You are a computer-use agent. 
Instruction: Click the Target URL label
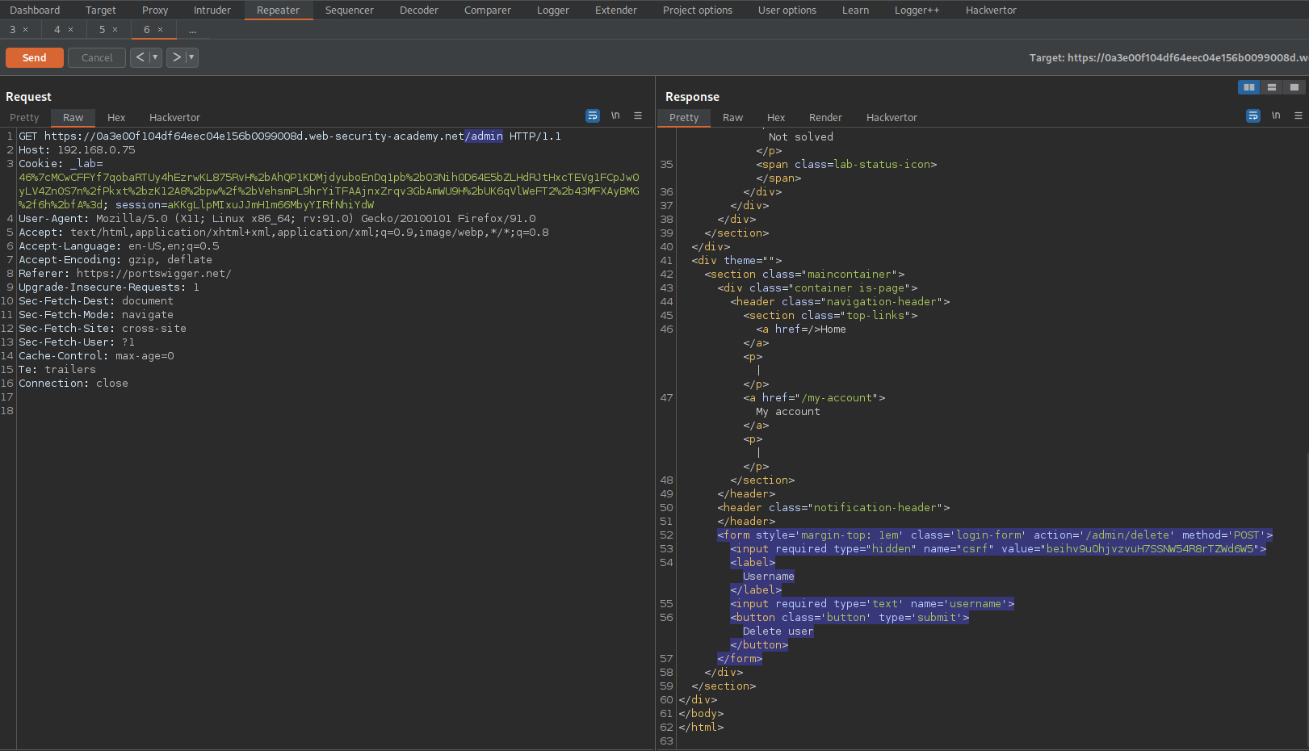1168,57
